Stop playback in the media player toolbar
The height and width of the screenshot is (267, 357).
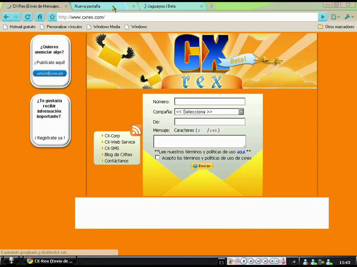pyautogui.click(x=251, y=261)
